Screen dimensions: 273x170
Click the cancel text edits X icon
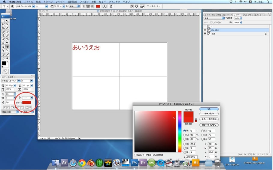[132, 6]
